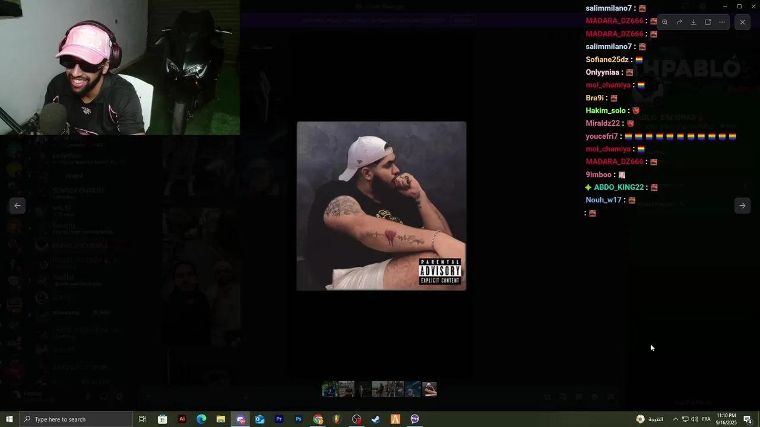Open Microsoft Store from taskbar

click(162, 419)
